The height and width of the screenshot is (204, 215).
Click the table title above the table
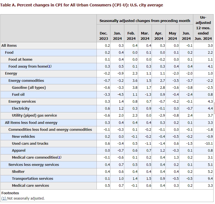click(82, 5)
